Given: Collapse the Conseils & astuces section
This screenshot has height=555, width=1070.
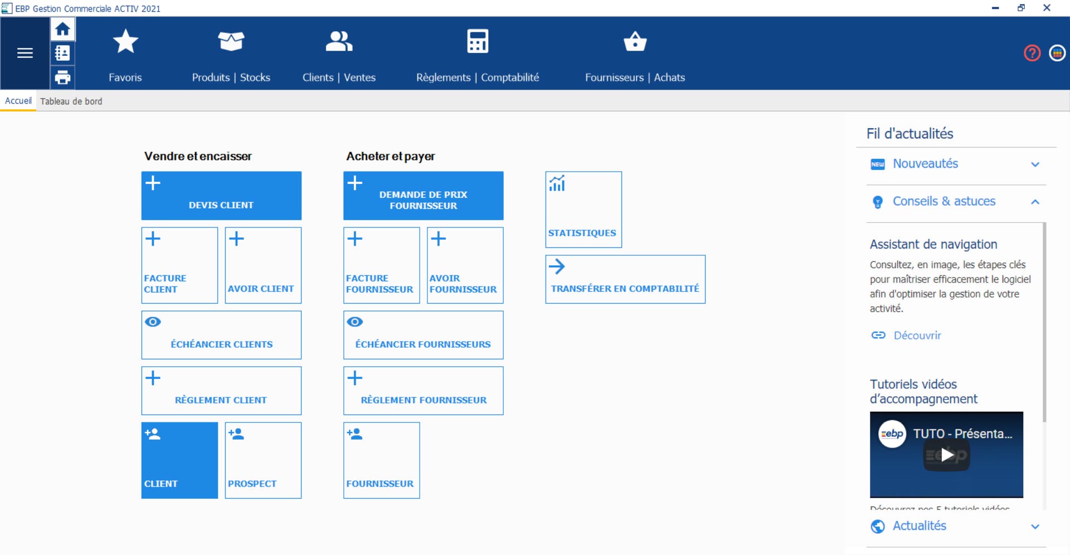Looking at the screenshot, I should 956,202.
